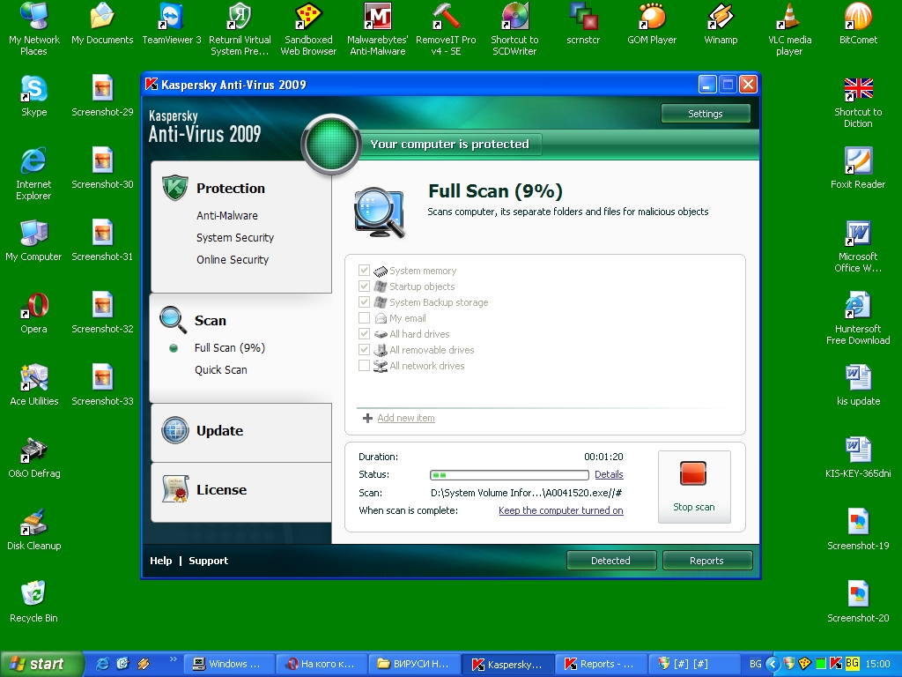This screenshot has width=902, height=677.
Task: Click the green protection status indicator
Action: click(x=331, y=144)
